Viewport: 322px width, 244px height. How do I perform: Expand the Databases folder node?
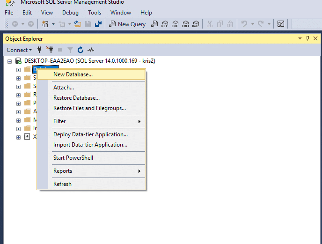18,70
